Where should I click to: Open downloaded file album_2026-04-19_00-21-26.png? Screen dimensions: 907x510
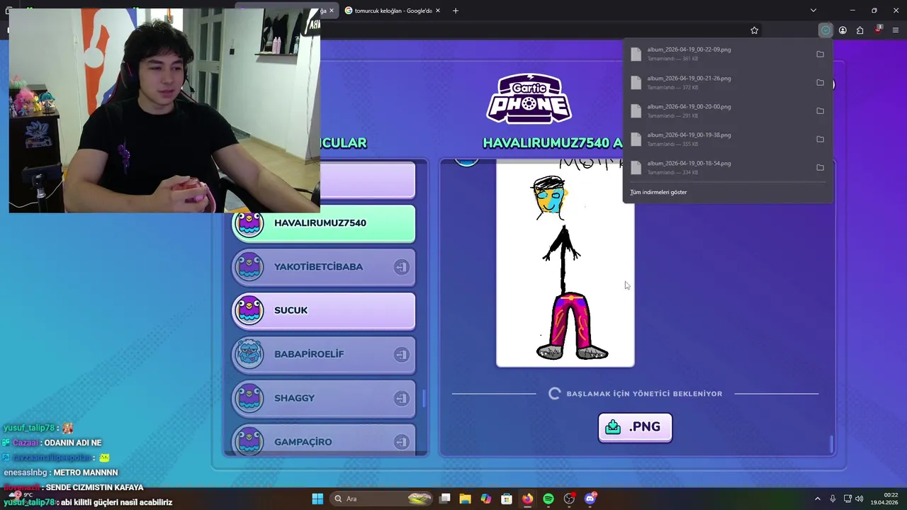pyautogui.click(x=717, y=82)
